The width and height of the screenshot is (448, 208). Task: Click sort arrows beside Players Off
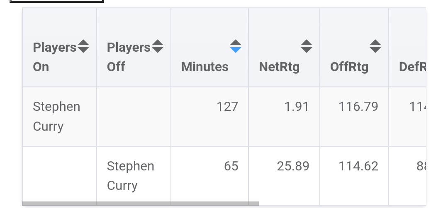[x=158, y=46]
